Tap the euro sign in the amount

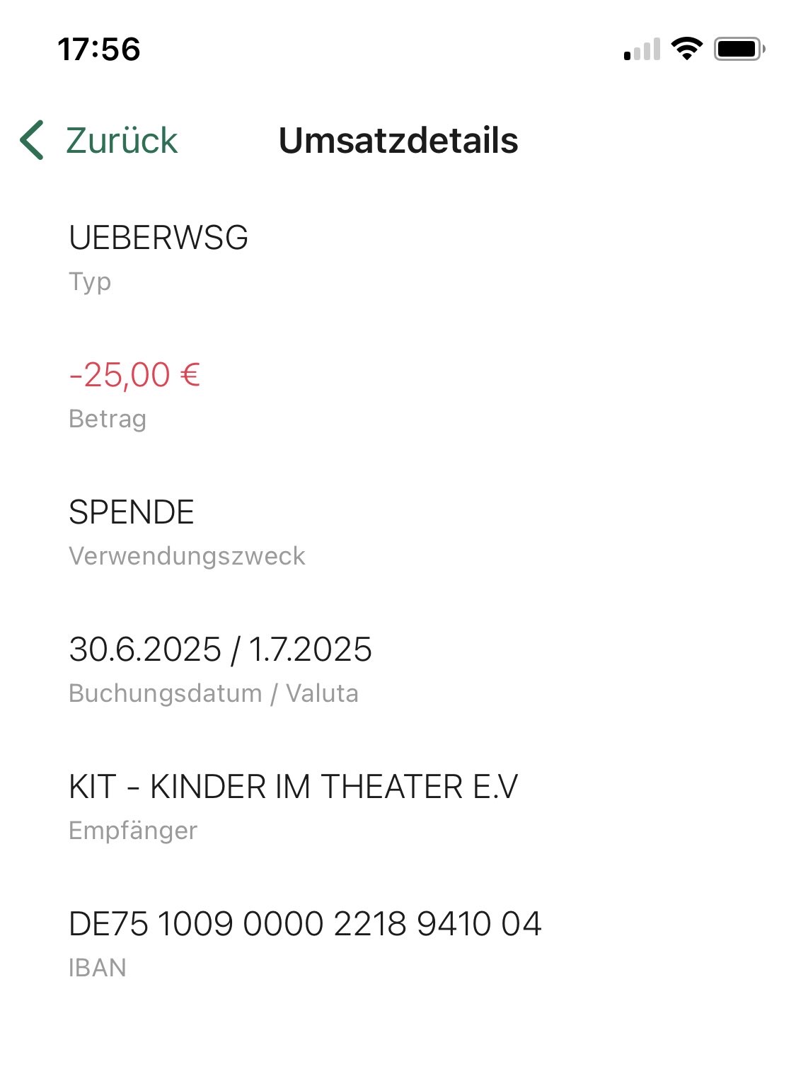coord(190,375)
